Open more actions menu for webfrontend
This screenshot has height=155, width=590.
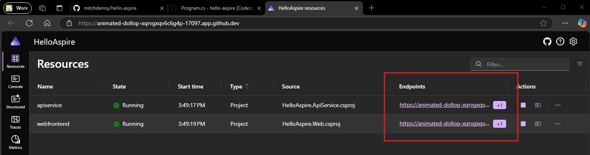(558, 124)
